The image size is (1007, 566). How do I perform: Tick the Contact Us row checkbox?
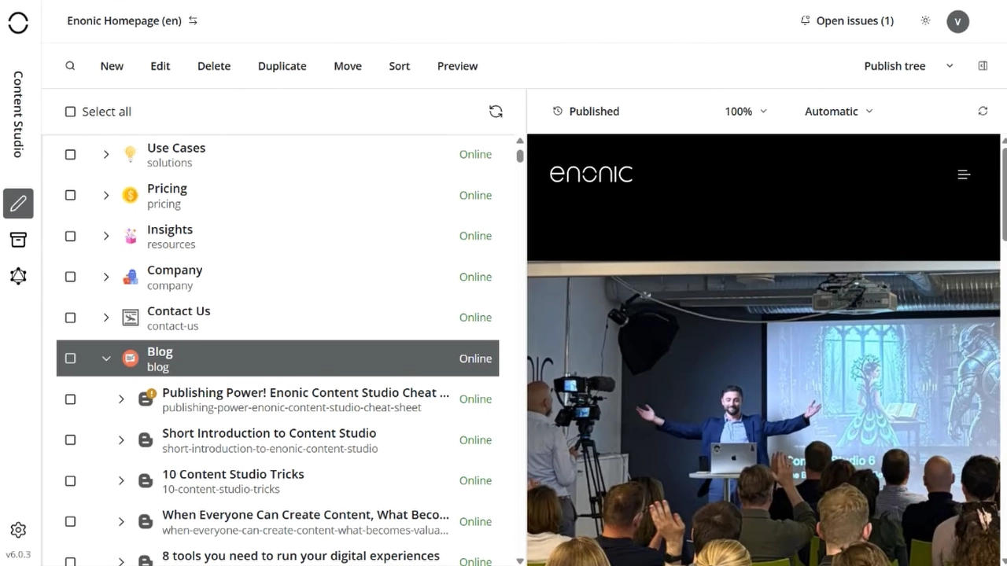[x=70, y=318]
